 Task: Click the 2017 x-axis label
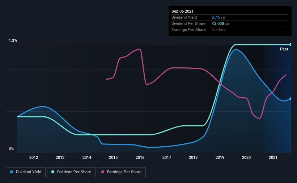tap(167, 157)
